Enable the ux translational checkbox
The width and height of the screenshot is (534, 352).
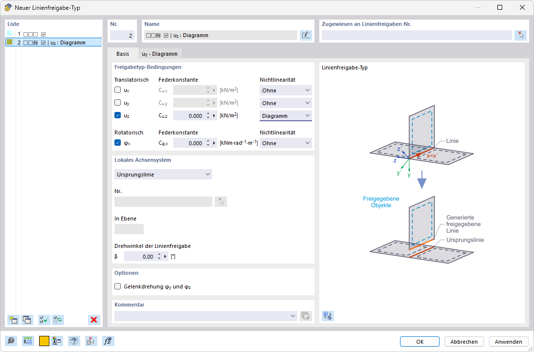tap(117, 90)
